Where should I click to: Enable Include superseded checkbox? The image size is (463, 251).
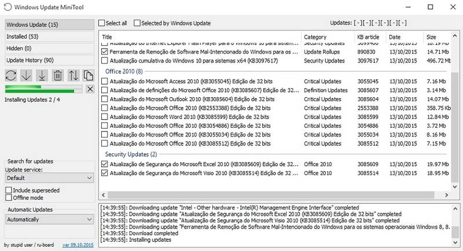point(9,190)
